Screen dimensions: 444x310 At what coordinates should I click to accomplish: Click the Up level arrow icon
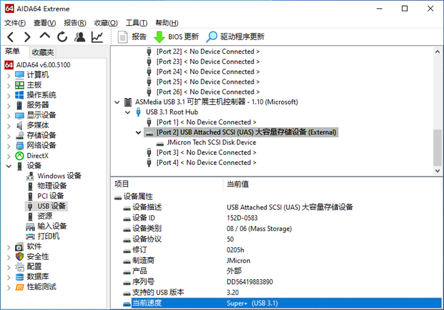44,37
